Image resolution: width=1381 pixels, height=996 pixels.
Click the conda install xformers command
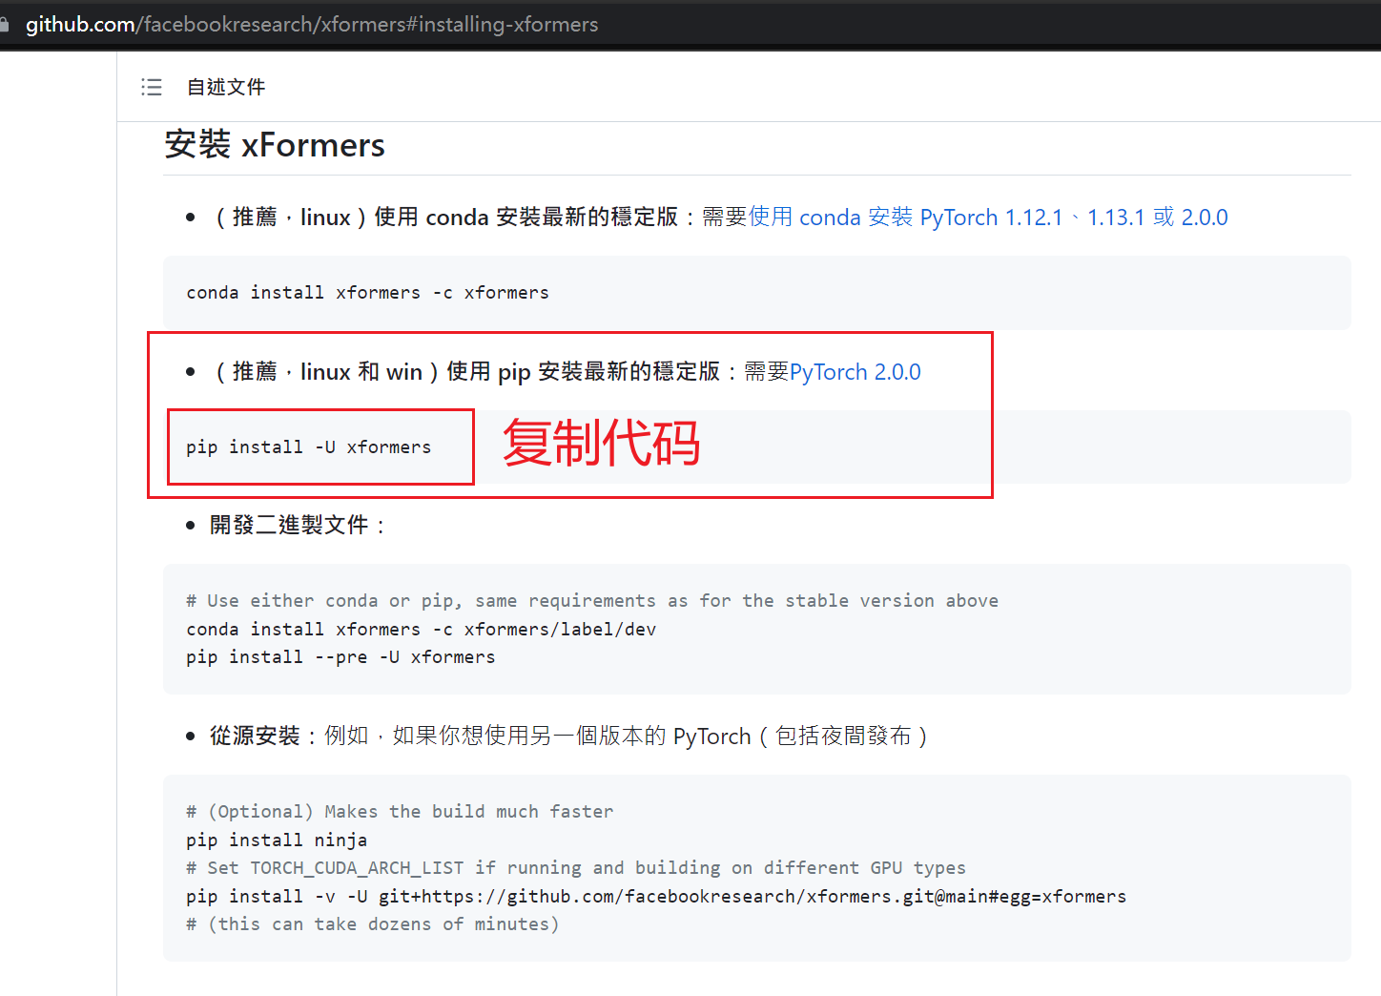pyautogui.click(x=368, y=293)
